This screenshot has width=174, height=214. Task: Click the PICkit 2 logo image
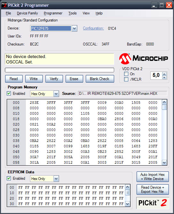click(x=153, y=203)
